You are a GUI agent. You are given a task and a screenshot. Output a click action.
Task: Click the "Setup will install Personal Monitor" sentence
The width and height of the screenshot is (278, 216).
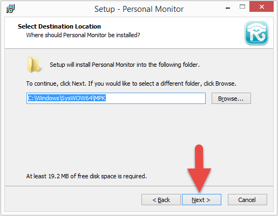tap(125, 65)
